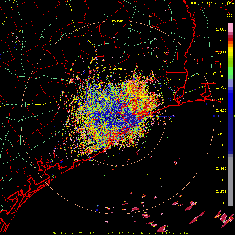This screenshot has height=235, width=235.
Task: Click the 0.307 scale value
Action: click(221, 180)
